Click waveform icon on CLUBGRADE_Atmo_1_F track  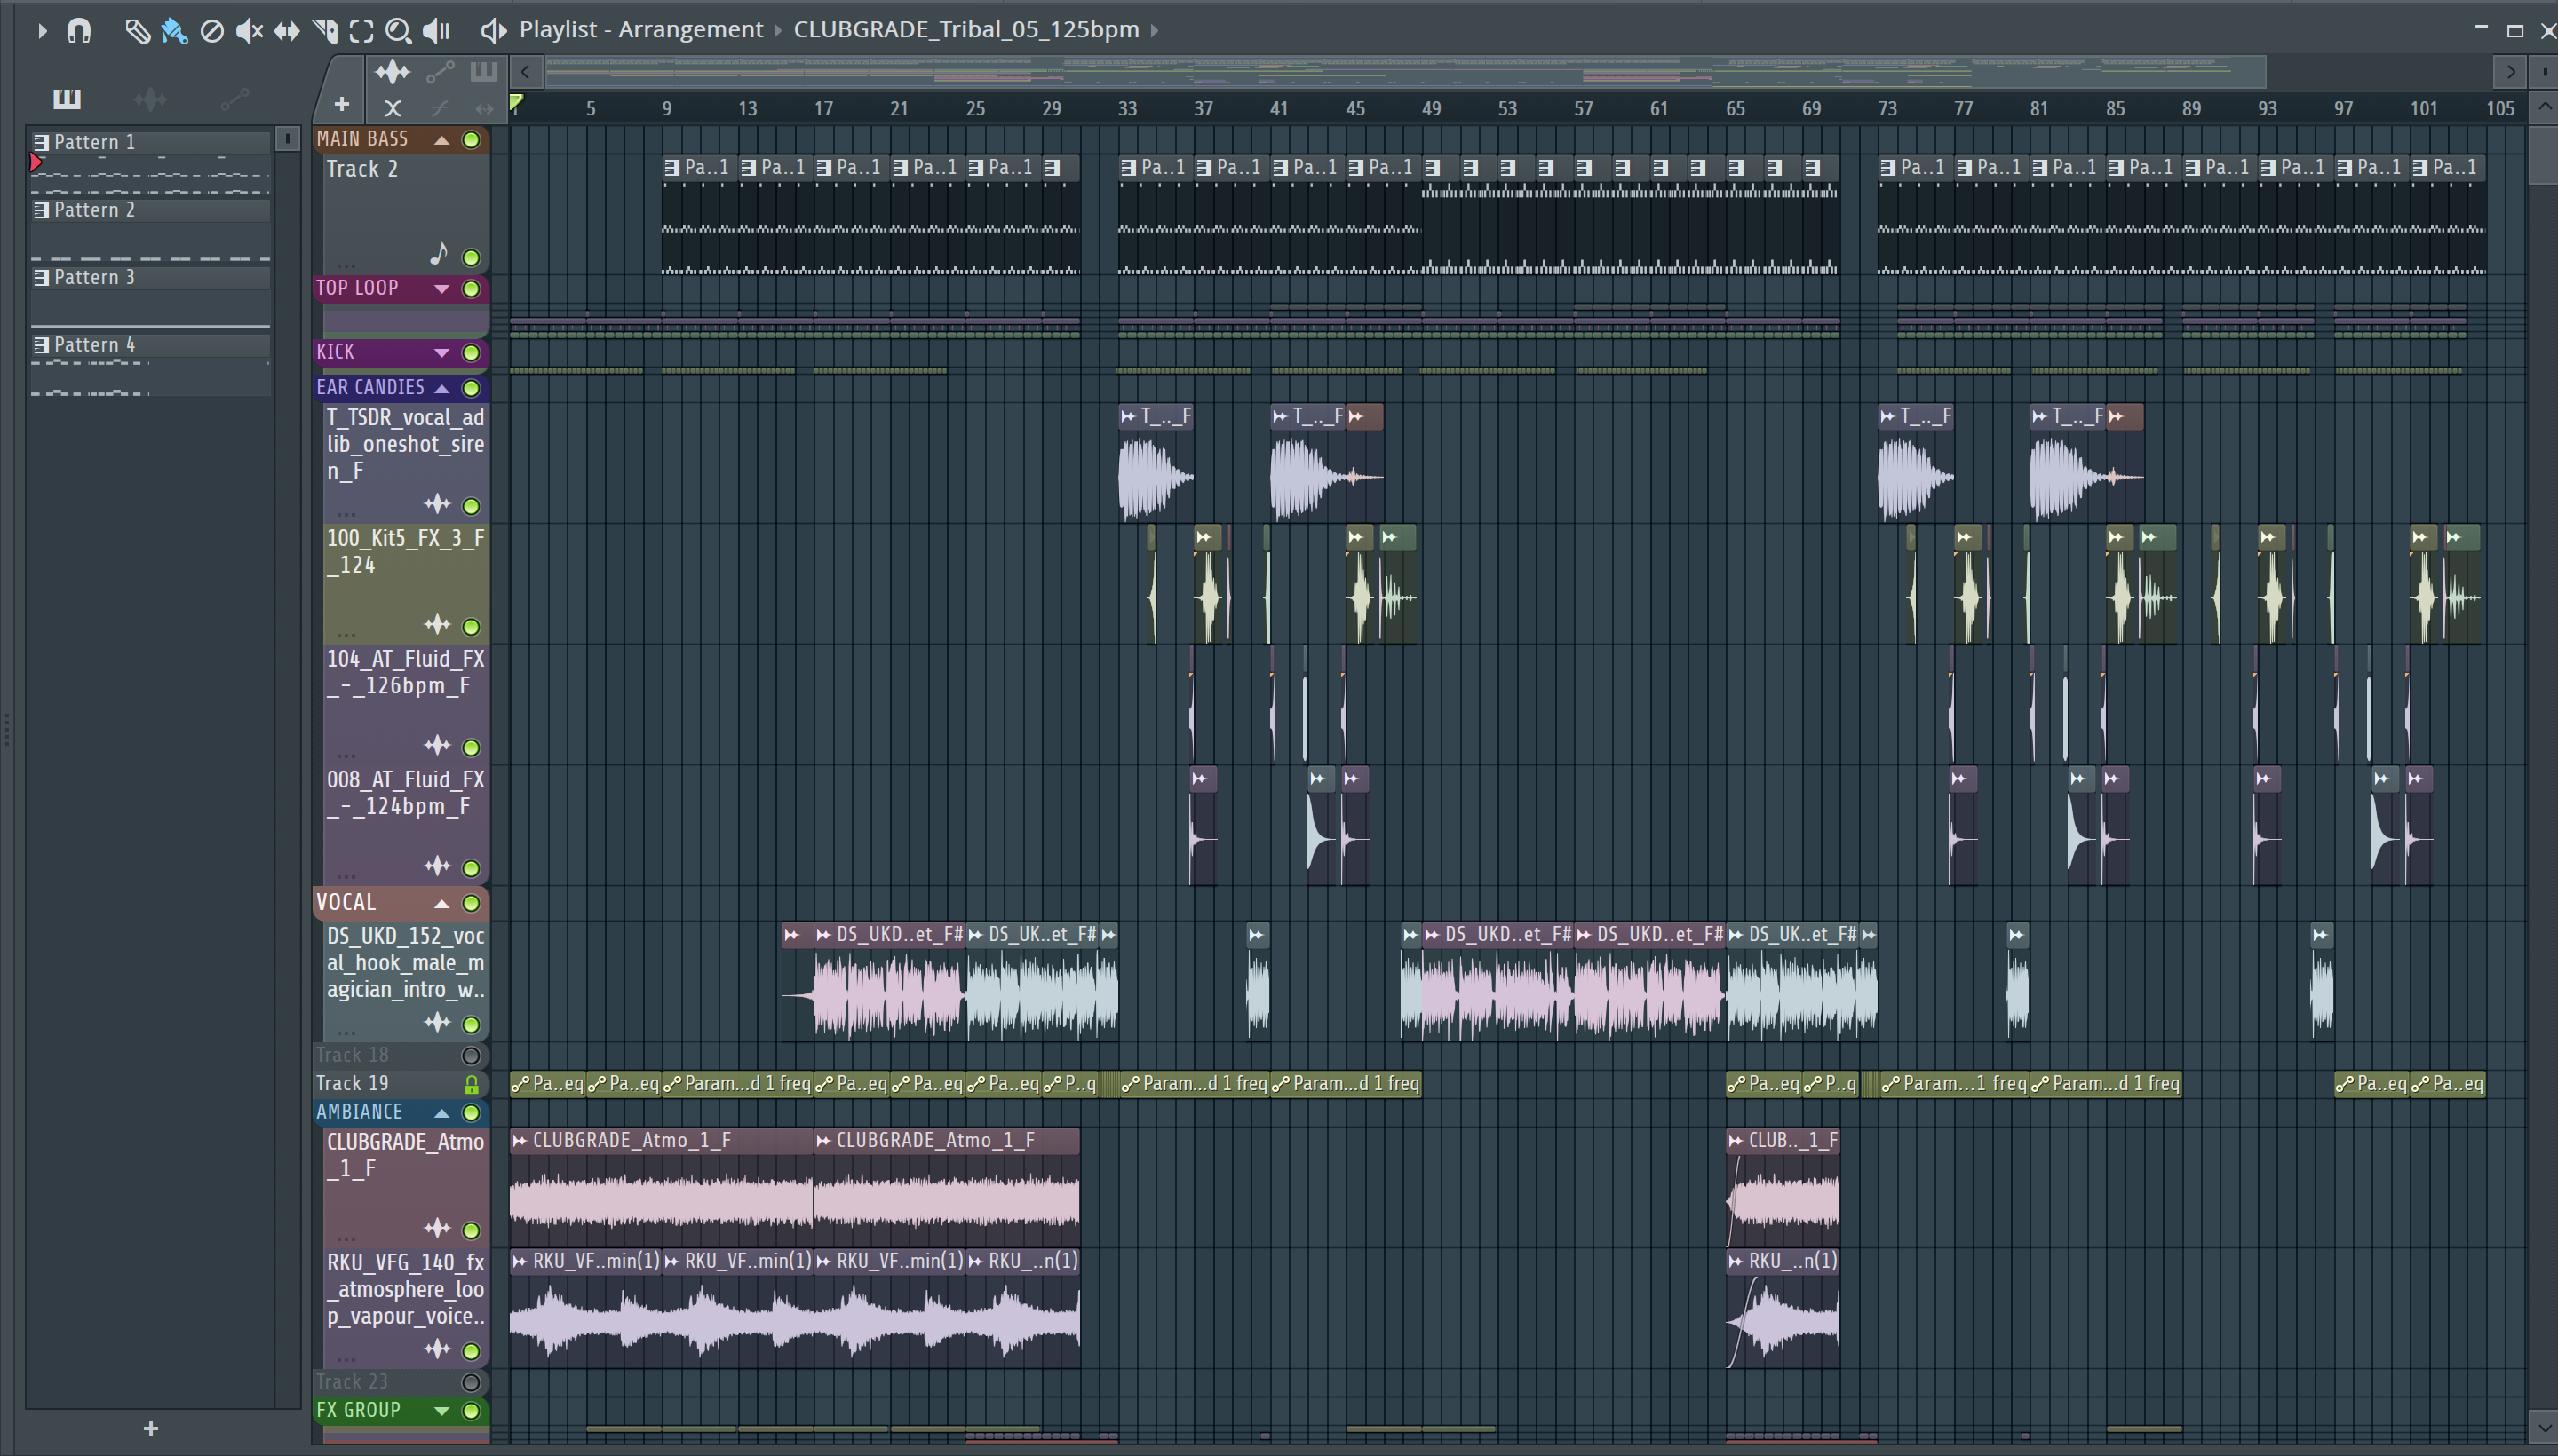(x=437, y=1228)
